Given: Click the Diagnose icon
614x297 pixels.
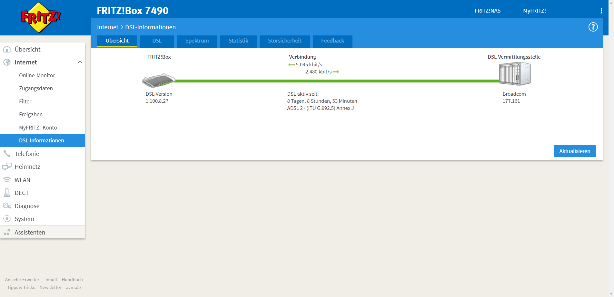Looking at the screenshot, I should pos(7,206).
